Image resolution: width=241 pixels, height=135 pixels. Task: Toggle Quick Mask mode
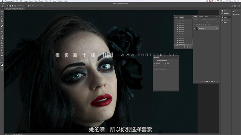(x=2, y=68)
